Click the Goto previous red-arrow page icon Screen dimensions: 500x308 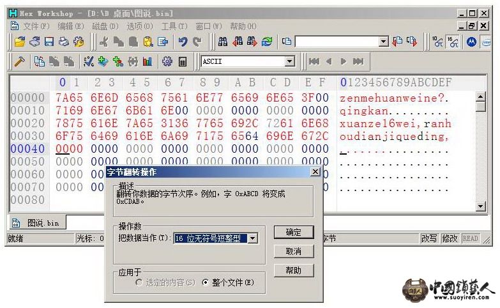[397, 42]
